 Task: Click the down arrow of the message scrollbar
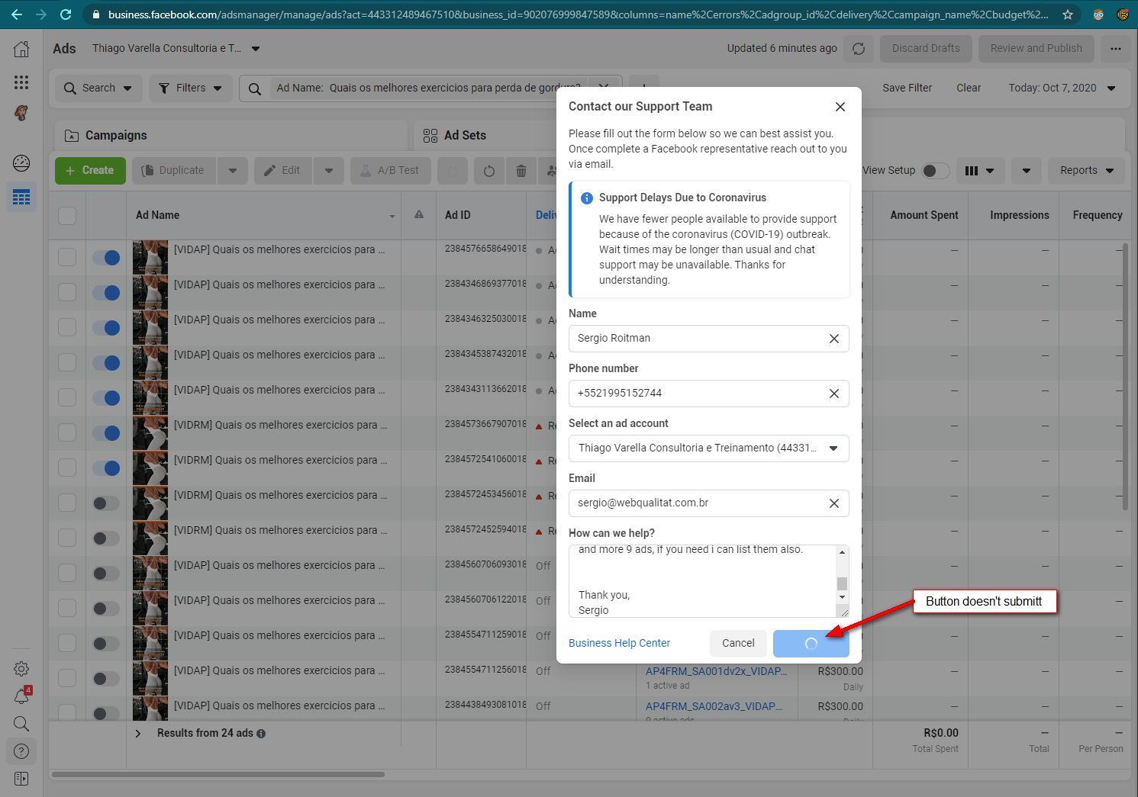(x=842, y=597)
